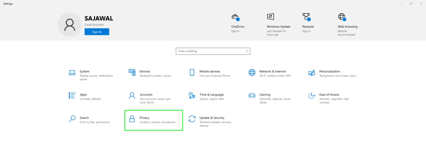
Task: Click the SAJAWAL account name
Action: tap(99, 18)
